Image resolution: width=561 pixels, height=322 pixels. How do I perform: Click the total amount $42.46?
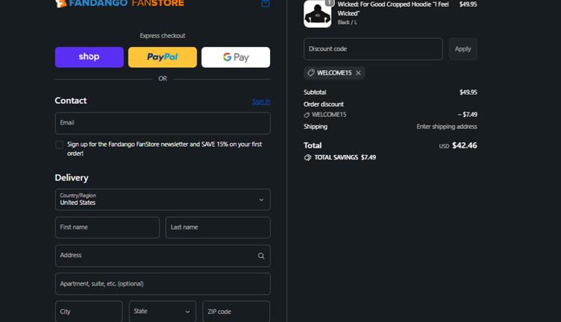click(x=465, y=145)
